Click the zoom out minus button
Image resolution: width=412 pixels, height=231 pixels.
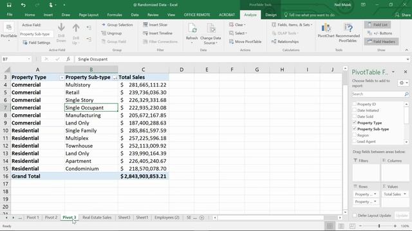point(360,226)
